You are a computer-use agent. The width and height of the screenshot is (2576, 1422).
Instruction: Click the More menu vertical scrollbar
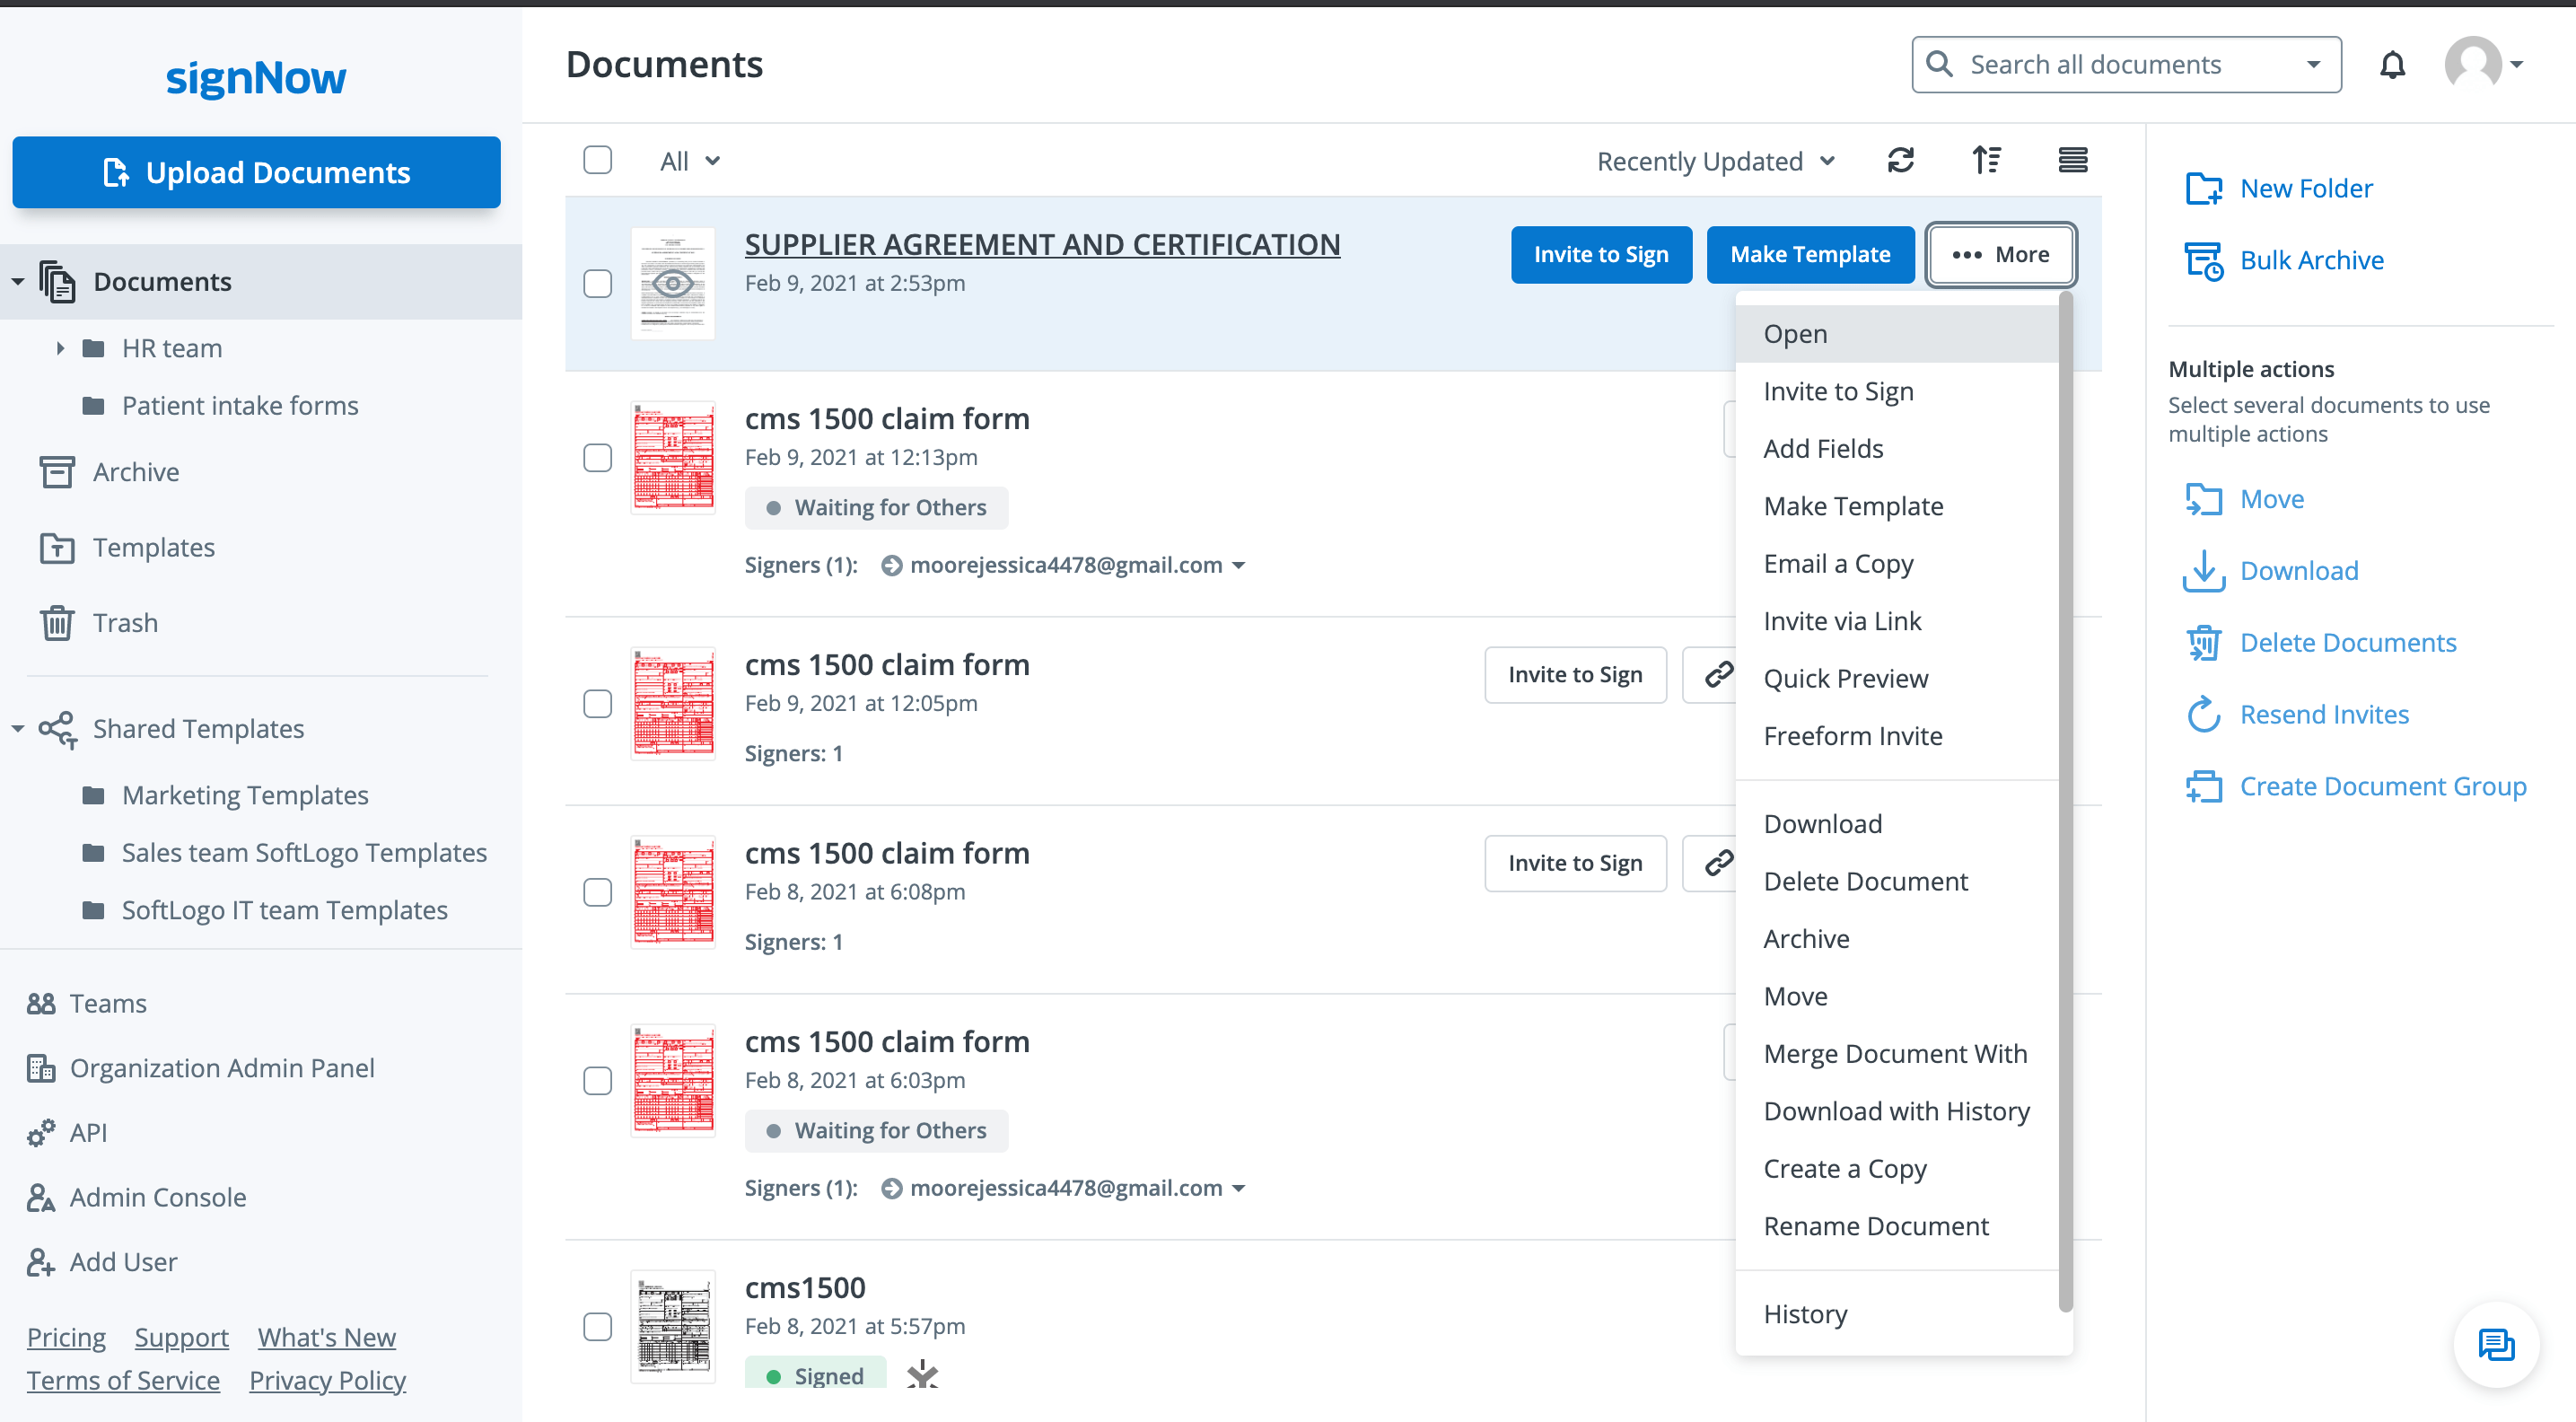pyautogui.click(x=2065, y=800)
